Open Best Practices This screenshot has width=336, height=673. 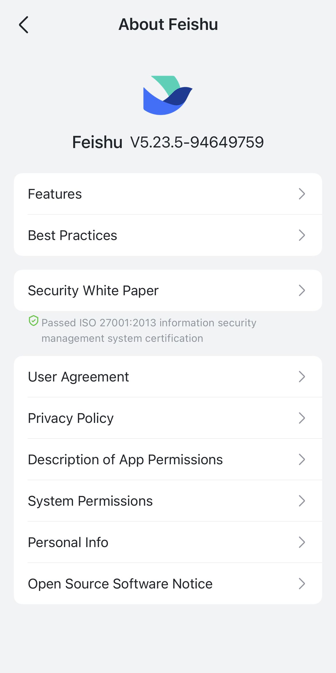[72, 235]
